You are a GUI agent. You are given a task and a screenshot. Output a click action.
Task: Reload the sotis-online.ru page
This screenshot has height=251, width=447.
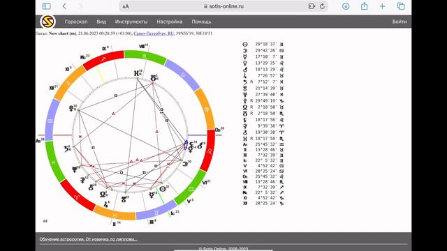323,6
